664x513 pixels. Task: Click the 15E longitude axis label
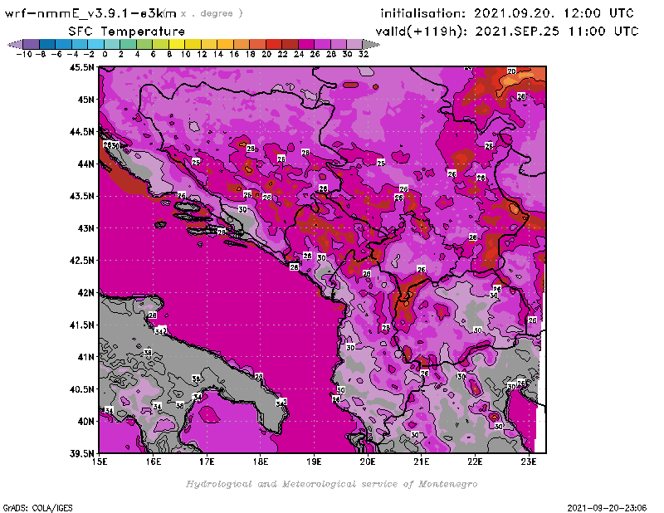[x=100, y=461]
